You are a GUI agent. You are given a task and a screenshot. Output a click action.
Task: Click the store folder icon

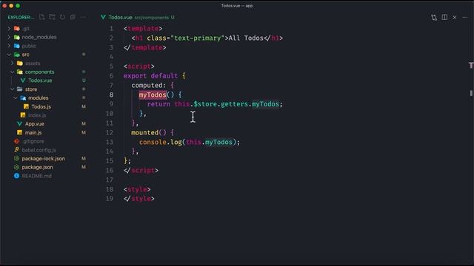pos(20,89)
